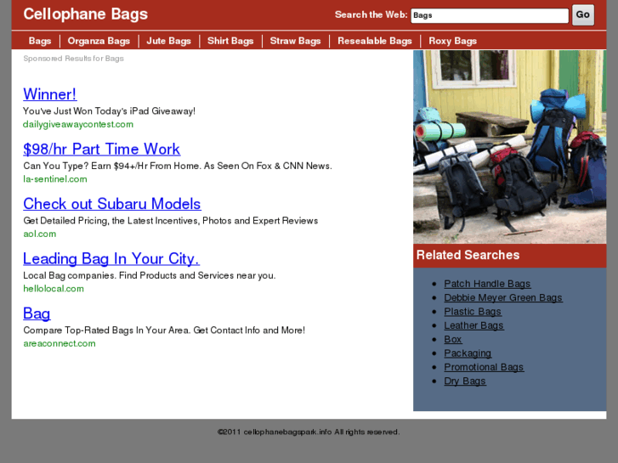Image resolution: width=618 pixels, height=463 pixels.
Task: Click the areaconnect.com URL
Action: point(60,343)
